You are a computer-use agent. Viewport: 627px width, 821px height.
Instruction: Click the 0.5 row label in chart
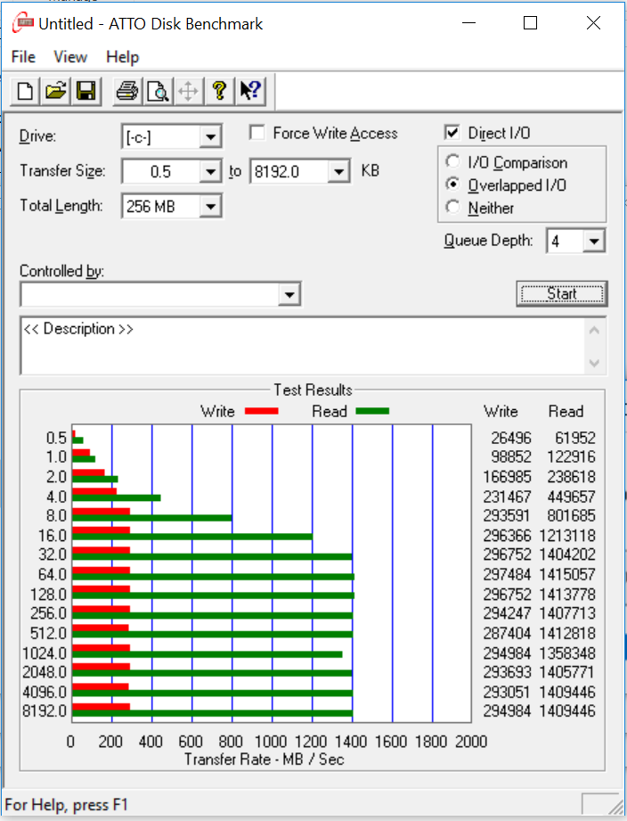(x=56, y=438)
